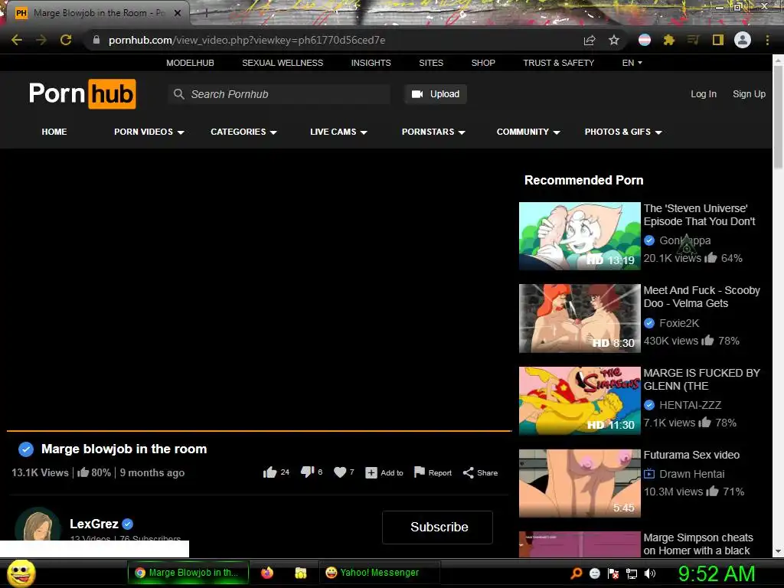Screen dimensions: 784x588
Task: Click the magnifier icon in the site search
Action: click(178, 94)
